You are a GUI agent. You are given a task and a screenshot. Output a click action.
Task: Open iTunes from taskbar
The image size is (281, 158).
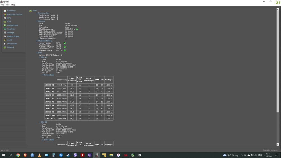(118, 155)
